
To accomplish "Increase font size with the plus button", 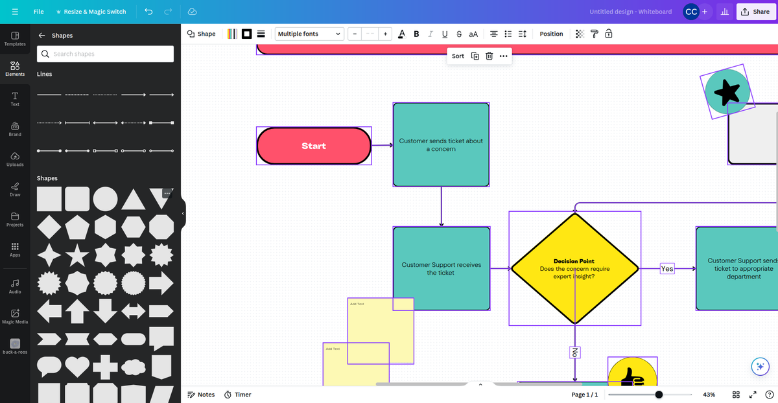I will tap(385, 34).
